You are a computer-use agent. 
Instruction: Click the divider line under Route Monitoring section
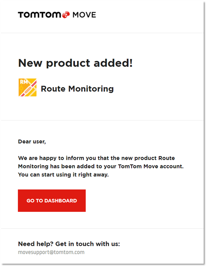pos(102,120)
